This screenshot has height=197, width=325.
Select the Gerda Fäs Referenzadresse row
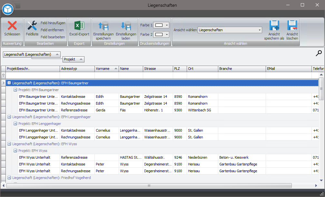168,110
